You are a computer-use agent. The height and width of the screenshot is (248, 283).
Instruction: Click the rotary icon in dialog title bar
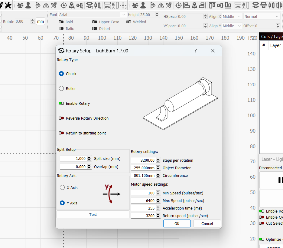pos(61,51)
